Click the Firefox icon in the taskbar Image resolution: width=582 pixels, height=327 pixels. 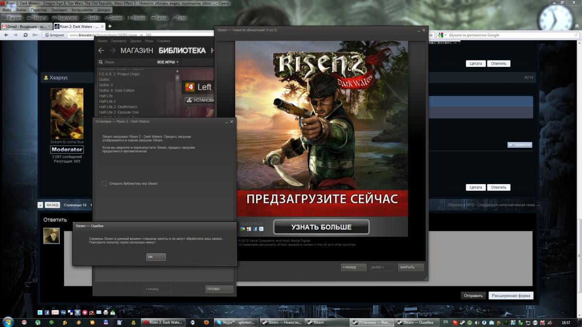(206, 322)
